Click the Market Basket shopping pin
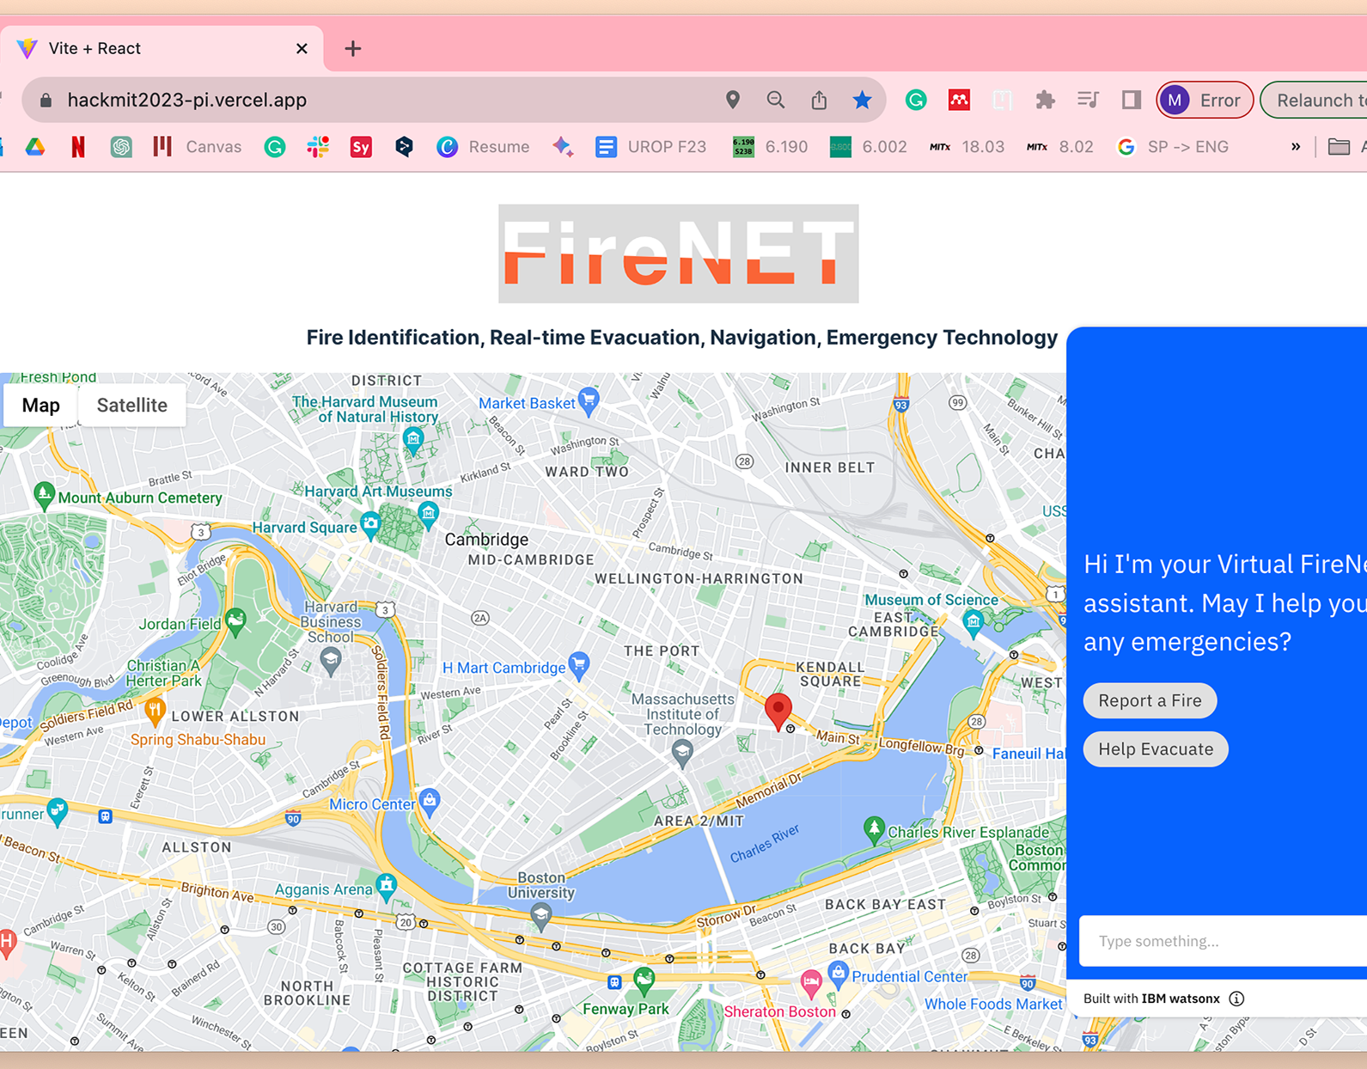Screen dimensions: 1367x1069 click(589, 401)
